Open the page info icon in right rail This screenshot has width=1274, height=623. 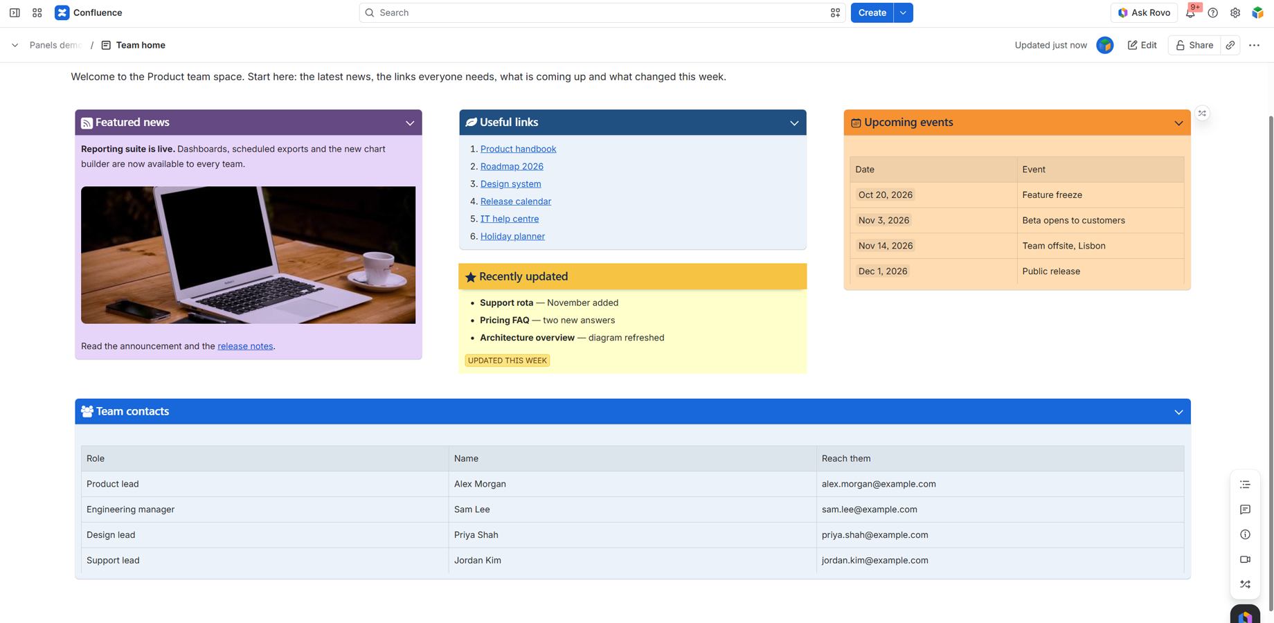1245,534
